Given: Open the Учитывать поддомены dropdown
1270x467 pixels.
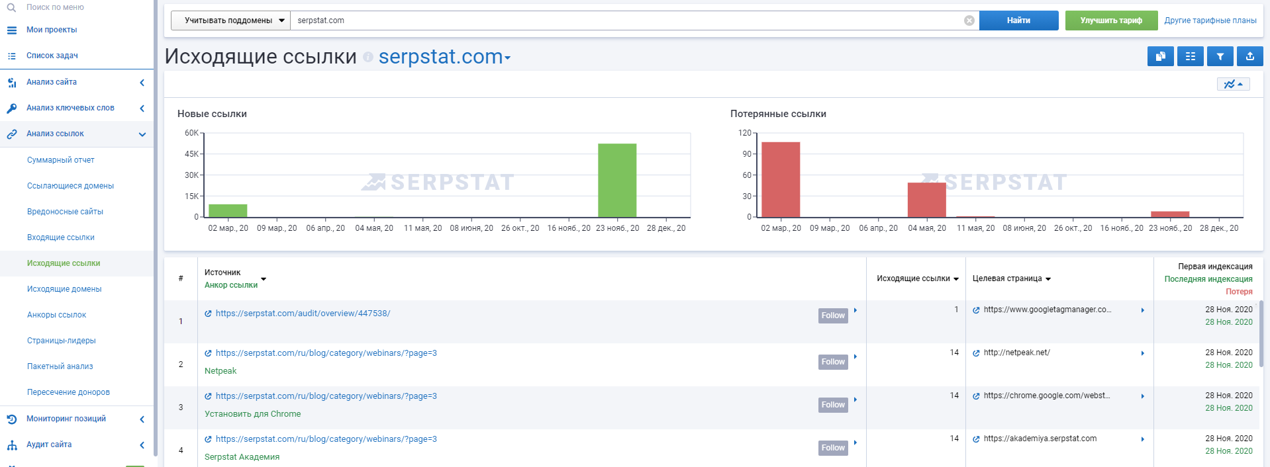Looking at the screenshot, I should [230, 21].
